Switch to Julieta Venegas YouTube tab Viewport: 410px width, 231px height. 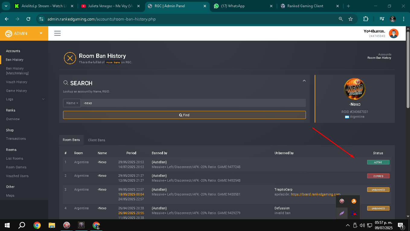tap(111, 6)
